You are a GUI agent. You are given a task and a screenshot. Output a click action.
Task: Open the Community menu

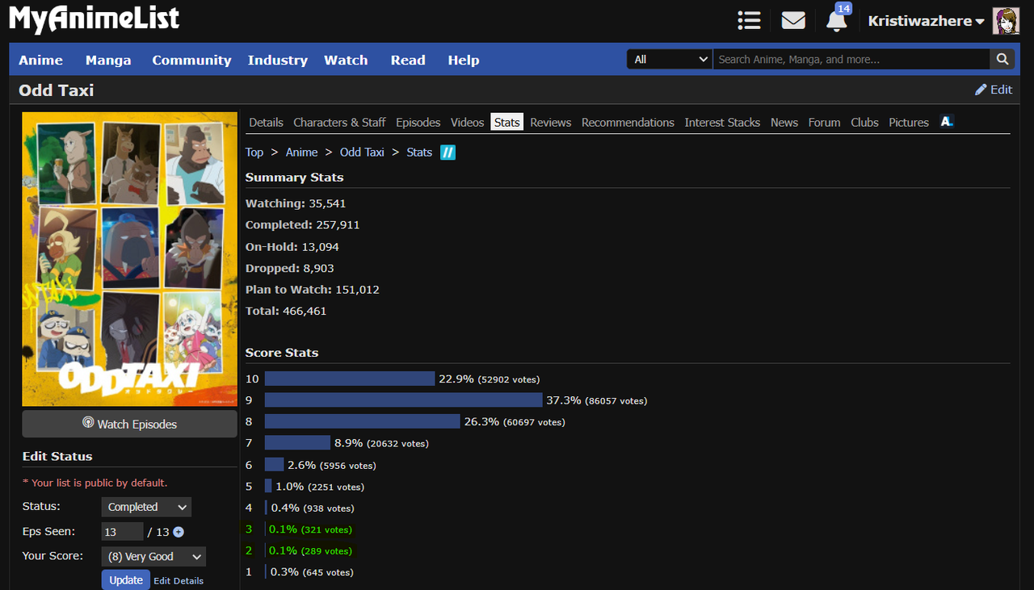click(191, 60)
